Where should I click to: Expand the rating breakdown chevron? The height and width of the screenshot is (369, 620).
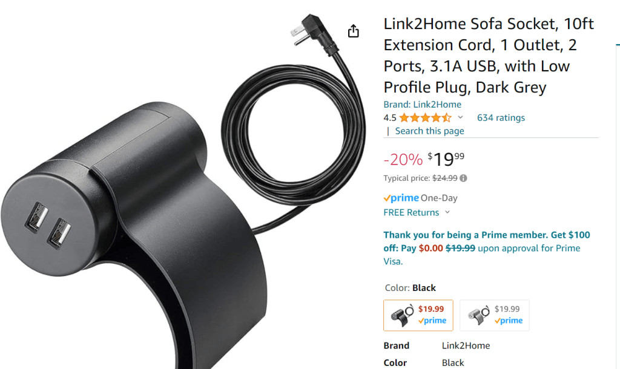pyautogui.click(x=460, y=117)
